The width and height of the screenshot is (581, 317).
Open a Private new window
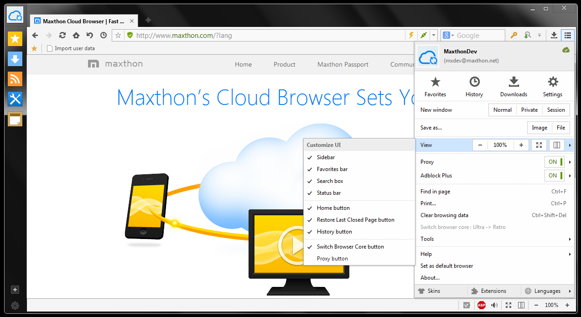point(529,110)
